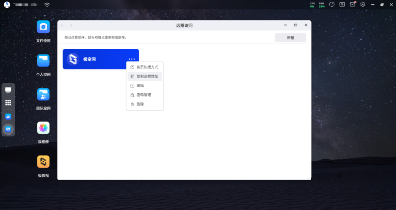Launch 极影视 video app
The height and width of the screenshot is (210, 396).
[43, 162]
